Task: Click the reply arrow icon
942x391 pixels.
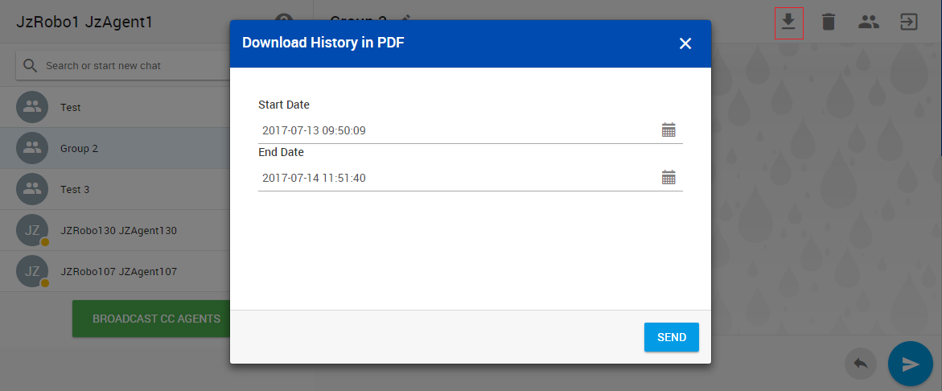Action: (x=860, y=364)
